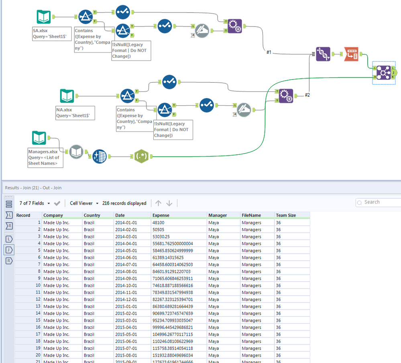The height and width of the screenshot is (363, 401).
Task: Select the Append Fields tool feeding connection #2
Action: [286, 96]
